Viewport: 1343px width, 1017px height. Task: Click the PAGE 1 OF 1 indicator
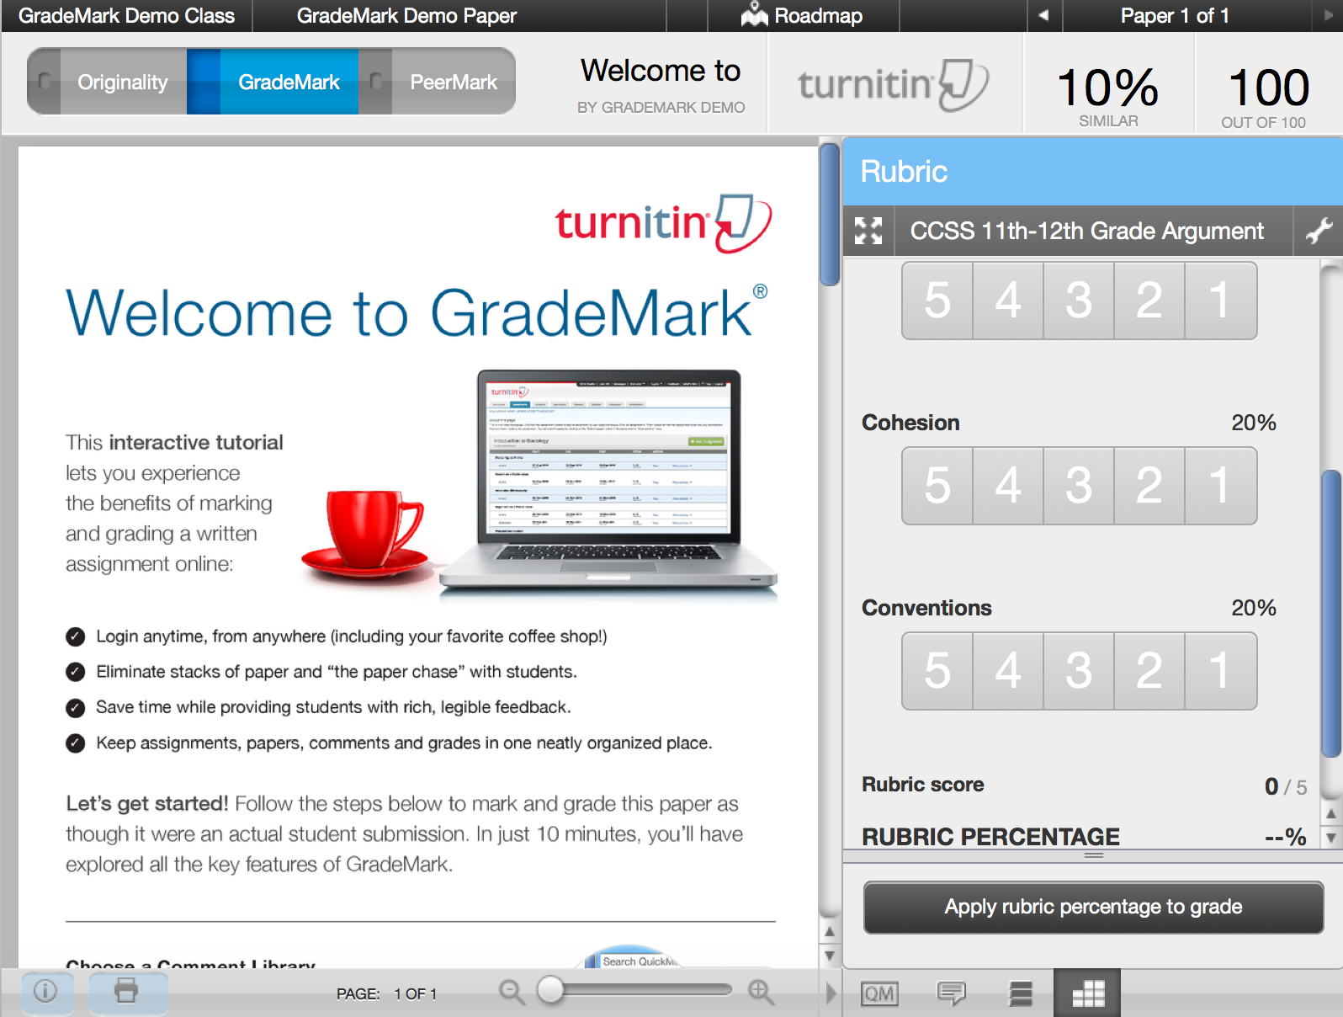click(x=386, y=994)
